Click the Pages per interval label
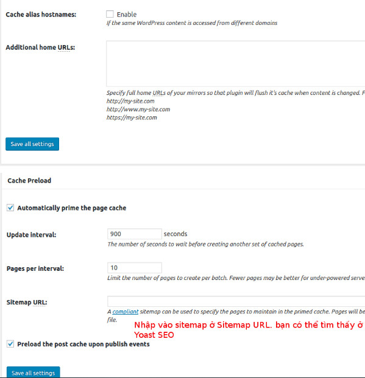Screen dimensions: 365x378 [x=35, y=268]
